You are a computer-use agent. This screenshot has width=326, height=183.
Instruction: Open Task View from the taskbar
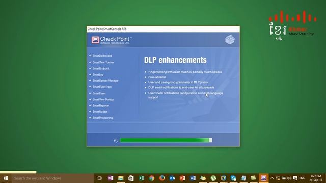[x=99, y=178]
